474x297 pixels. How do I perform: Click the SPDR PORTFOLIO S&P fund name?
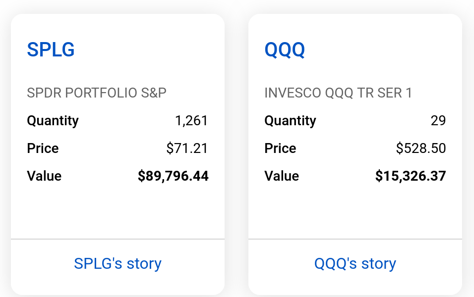point(97,93)
